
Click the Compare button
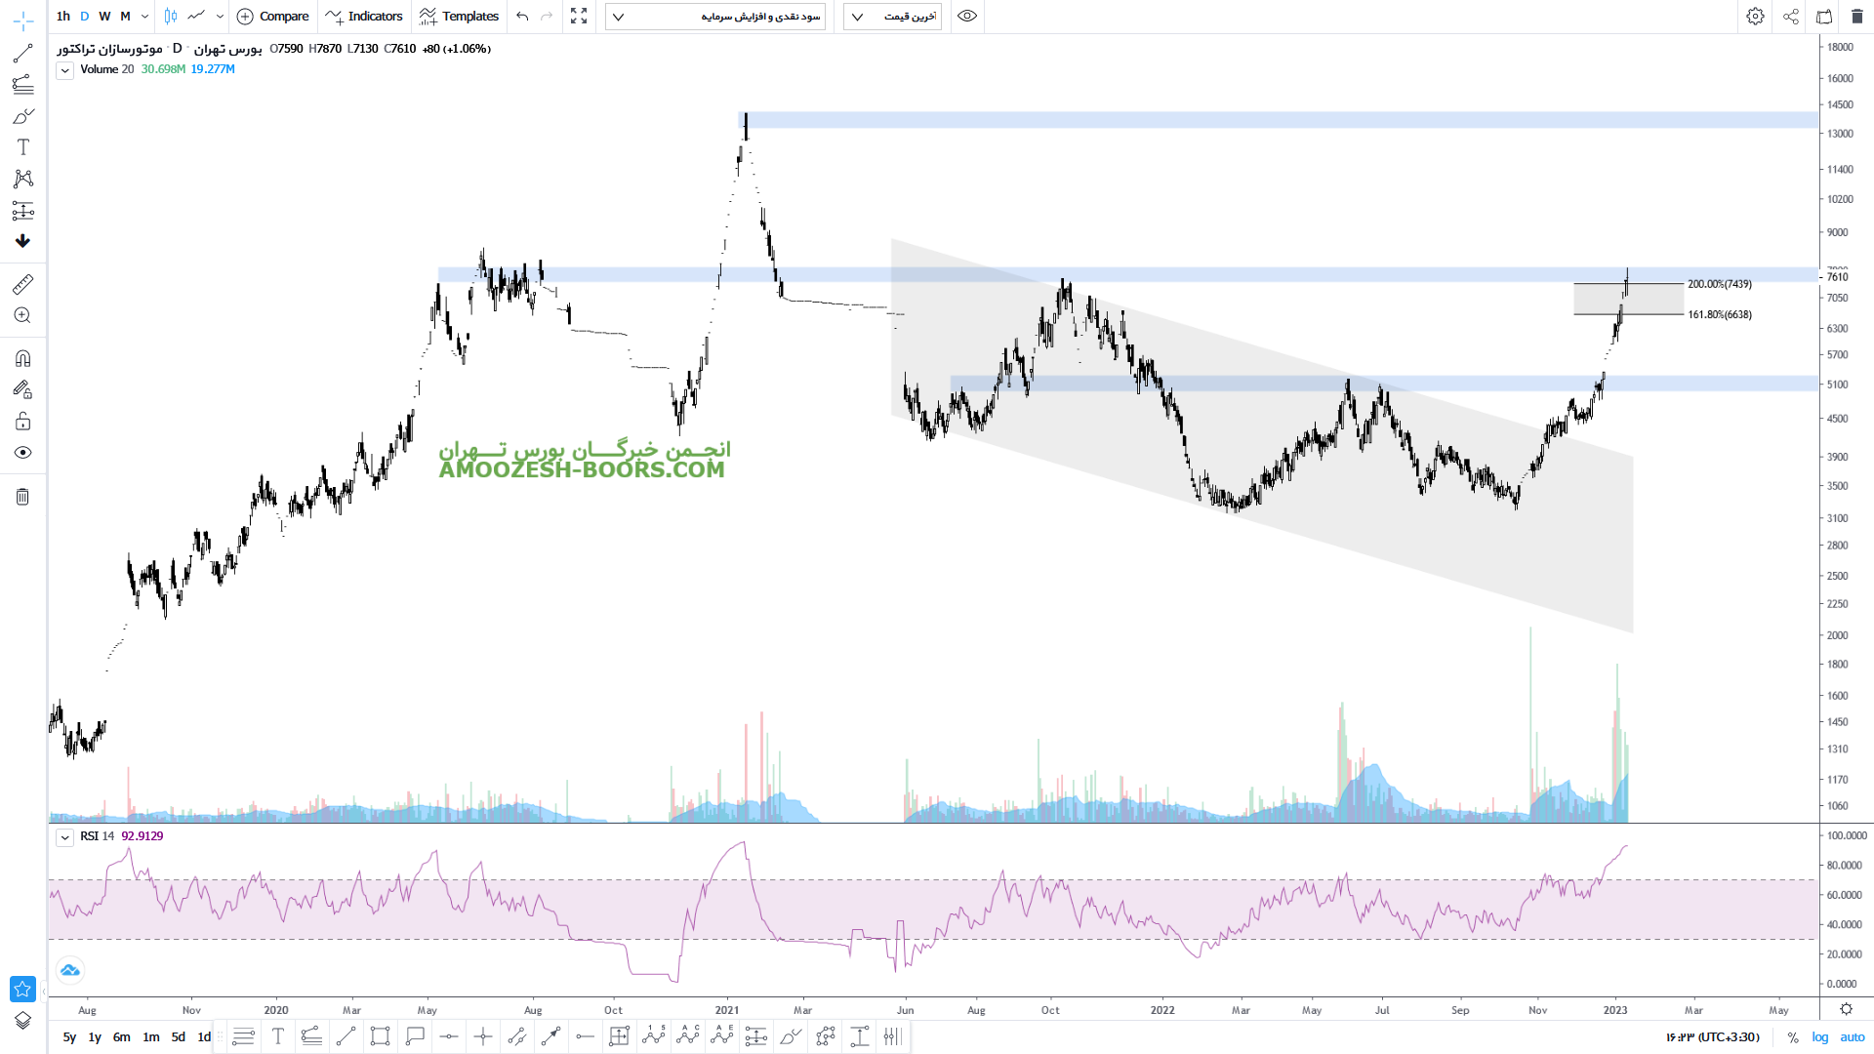click(273, 17)
